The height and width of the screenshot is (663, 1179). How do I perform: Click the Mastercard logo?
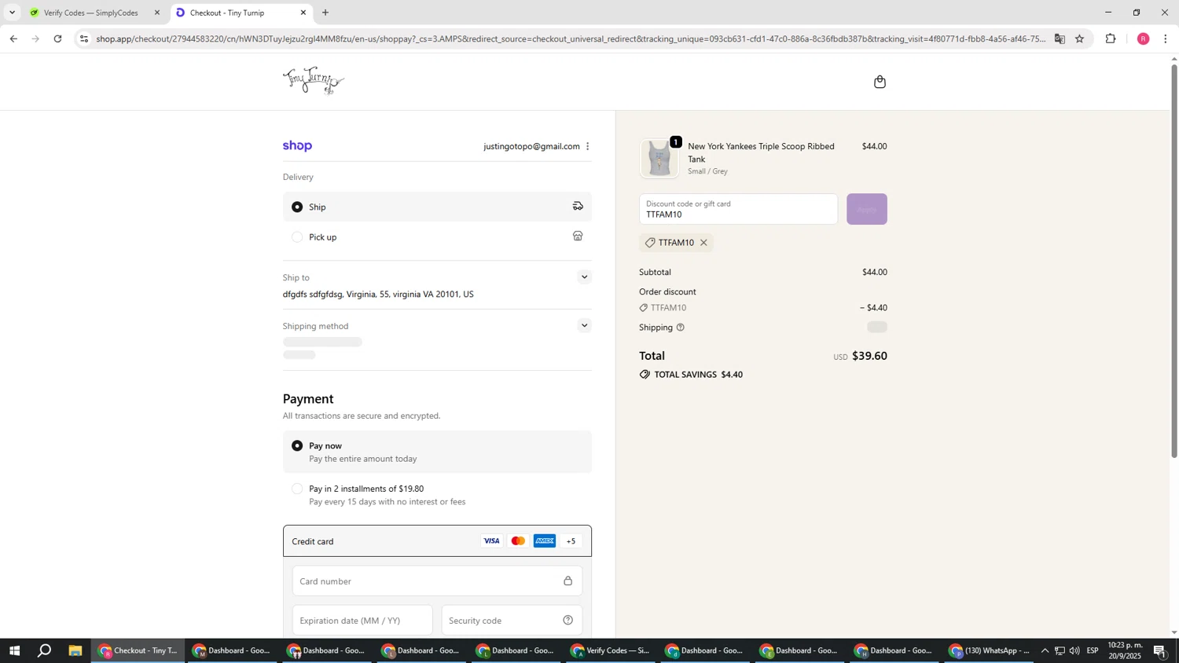click(x=518, y=541)
